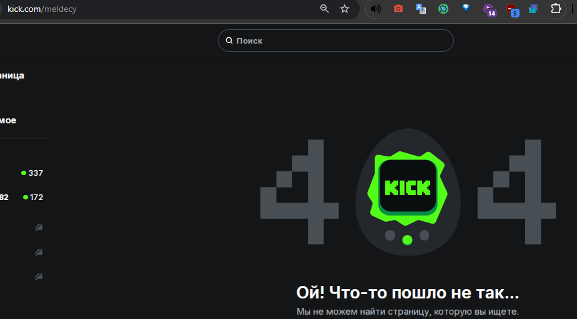The height and width of the screenshot is (319, 577).
Task: Open the red shield extension with badge 5
Action: (x=512, y=10)
